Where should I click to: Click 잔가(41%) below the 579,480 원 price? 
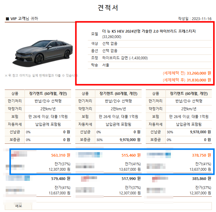pyautogui.click(x=62, y=188)
